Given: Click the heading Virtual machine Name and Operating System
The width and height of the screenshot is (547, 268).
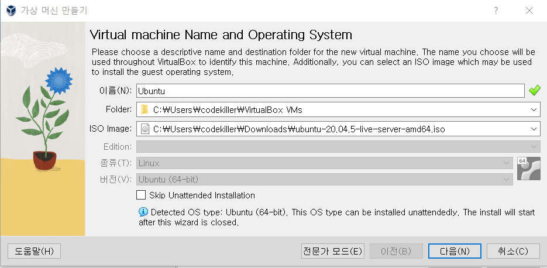Looking at the screenshot, I should click(221, 35).
